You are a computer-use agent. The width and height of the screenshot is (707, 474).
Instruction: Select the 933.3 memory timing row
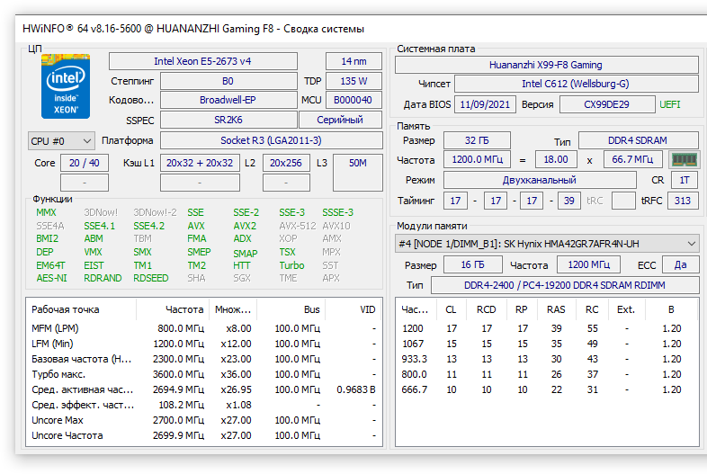pos(547,359)
